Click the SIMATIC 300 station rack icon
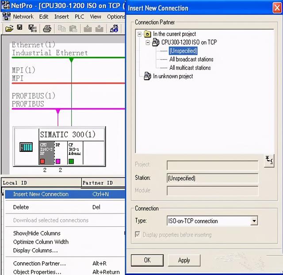Viewport: 283px width, 275px height. tap(26, 147)
